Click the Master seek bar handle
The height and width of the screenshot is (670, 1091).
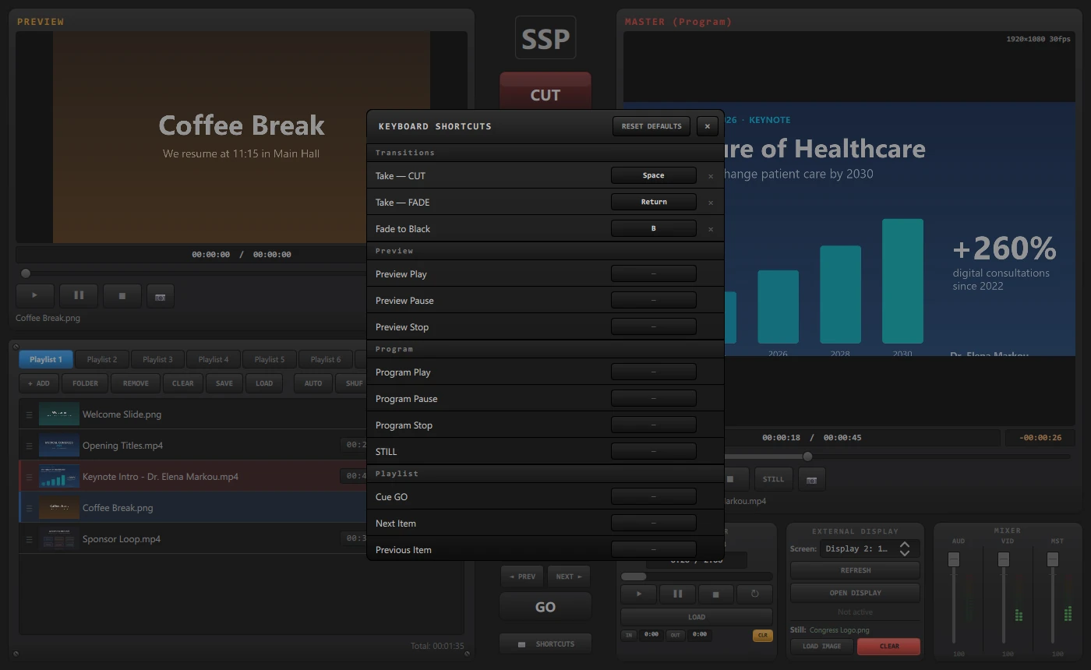point(808,457)
